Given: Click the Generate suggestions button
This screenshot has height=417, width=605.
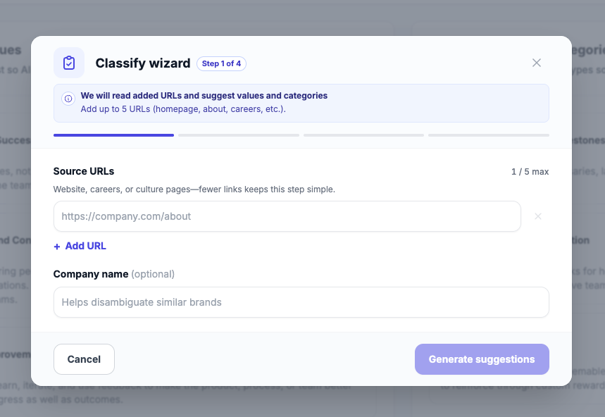Looking at the screenshot, I should click(482, 359).
